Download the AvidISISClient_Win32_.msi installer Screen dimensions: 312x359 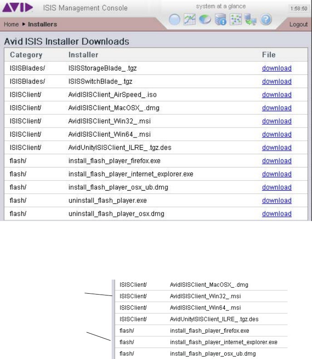tap(277, 121)
